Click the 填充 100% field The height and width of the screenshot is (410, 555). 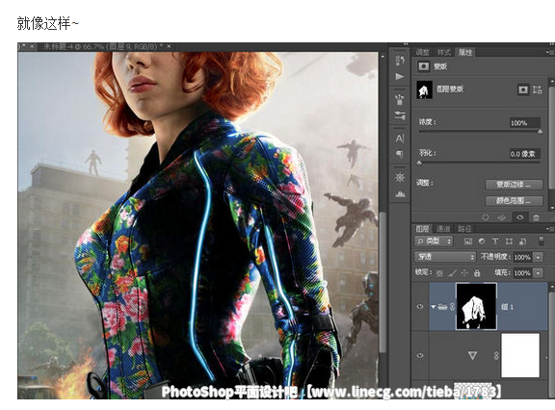pos(522,273)
